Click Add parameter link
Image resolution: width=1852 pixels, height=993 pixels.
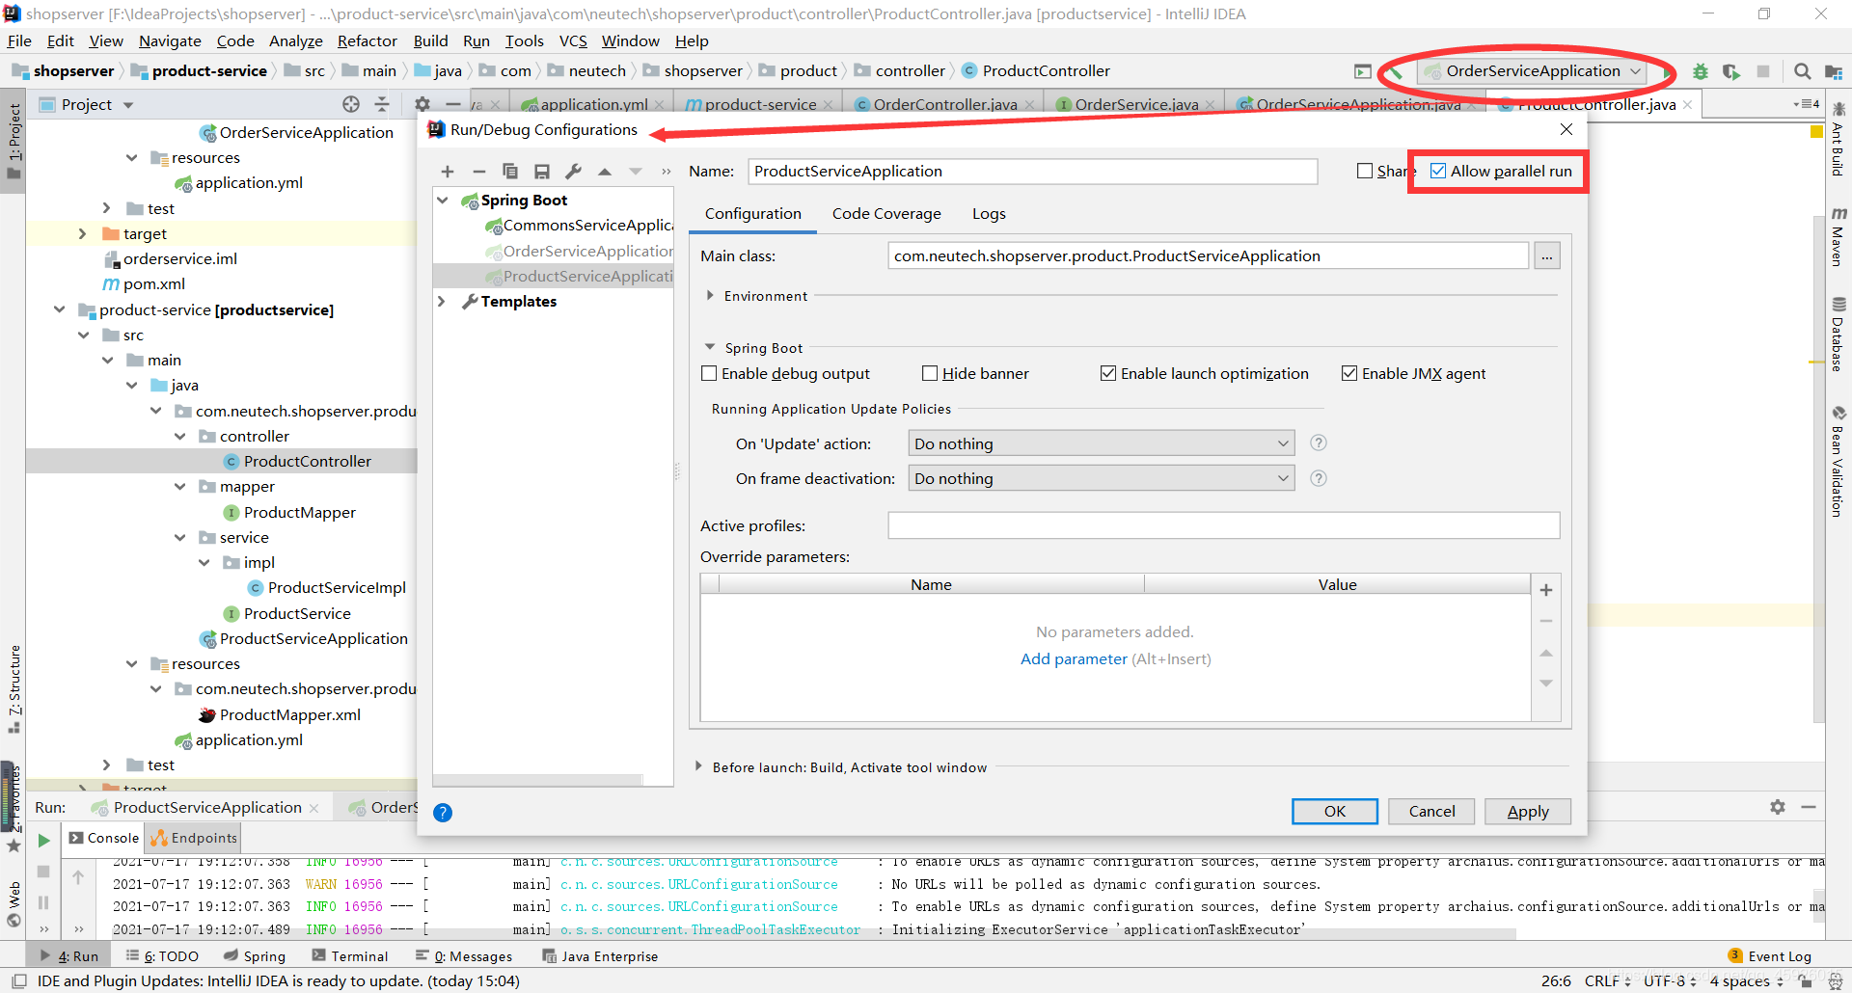pyautogui.click(x=1074, y=658)
